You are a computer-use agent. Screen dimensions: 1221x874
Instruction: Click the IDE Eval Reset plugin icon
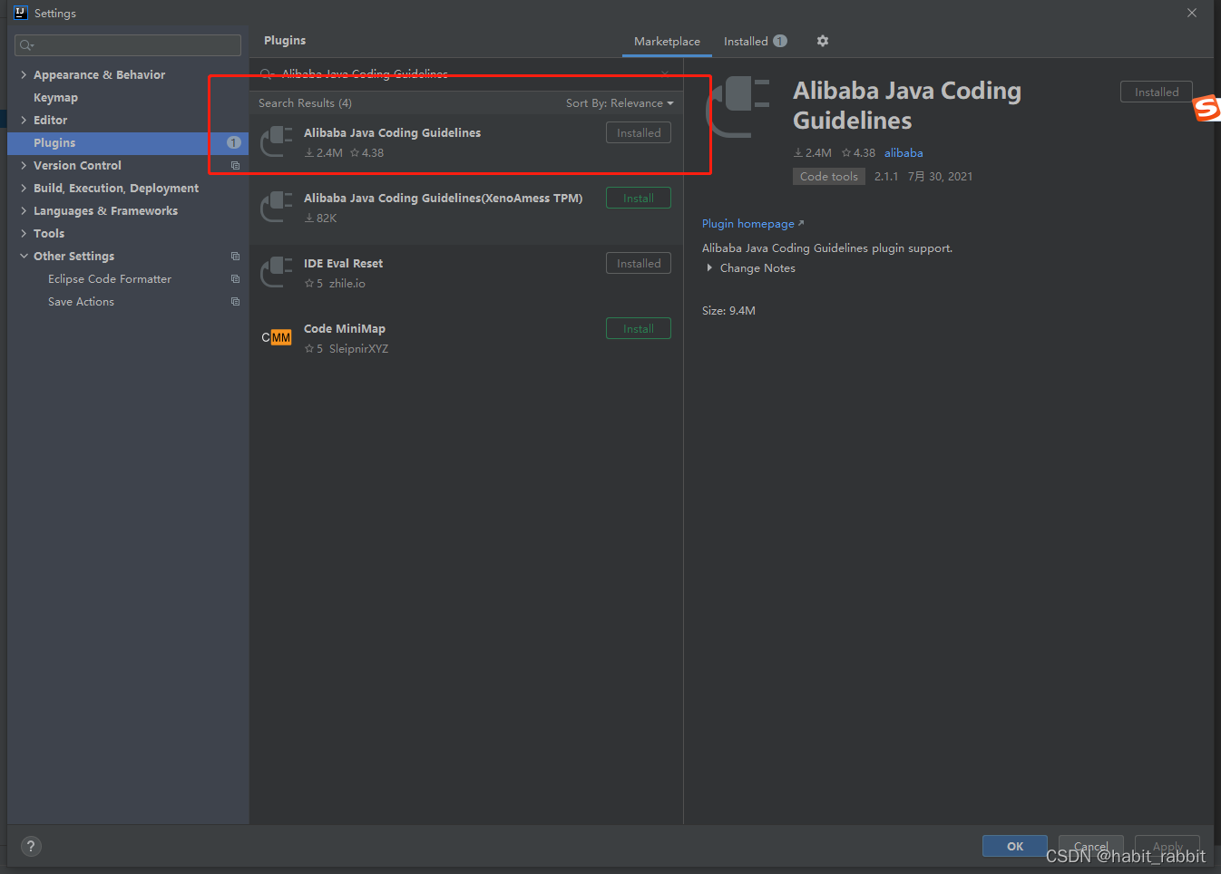pyautogui.click(x=276, y=271)
